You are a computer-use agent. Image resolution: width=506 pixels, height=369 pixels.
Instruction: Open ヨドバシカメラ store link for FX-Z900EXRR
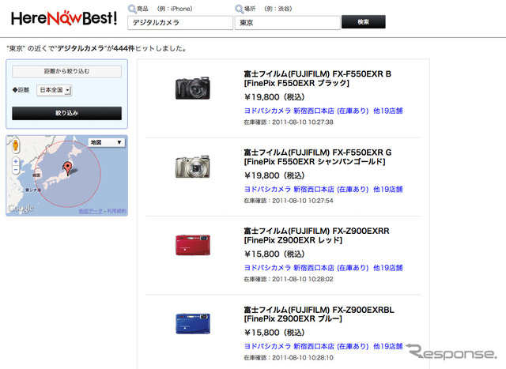(306, 268)
